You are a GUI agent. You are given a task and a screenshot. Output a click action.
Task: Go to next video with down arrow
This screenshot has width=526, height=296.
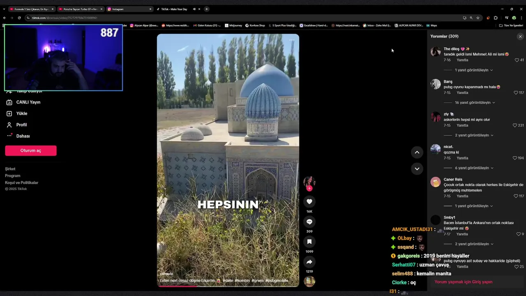coord(417,169)
